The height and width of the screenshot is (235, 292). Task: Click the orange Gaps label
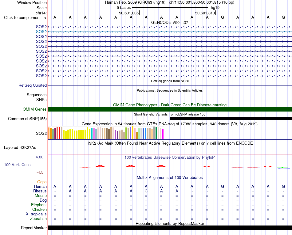tap(42, 182)
